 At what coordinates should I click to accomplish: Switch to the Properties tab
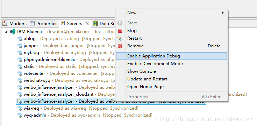point(44,24)
